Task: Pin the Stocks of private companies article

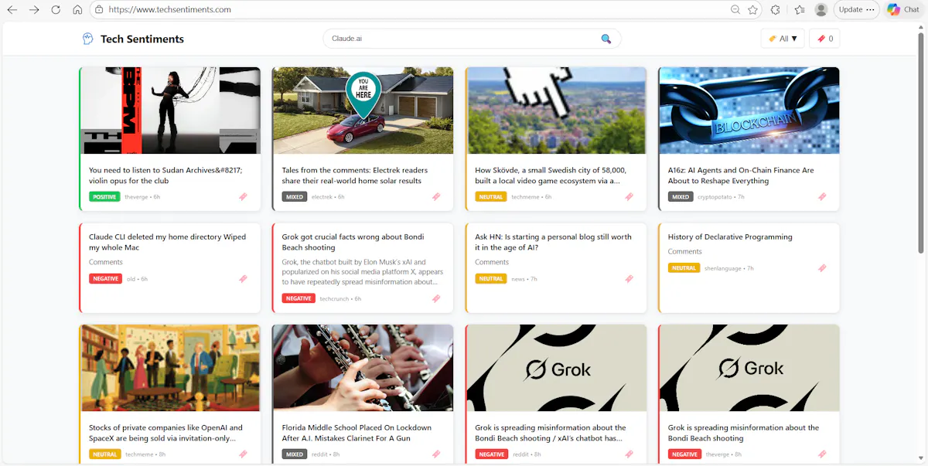Action: [x=243, y=454]
